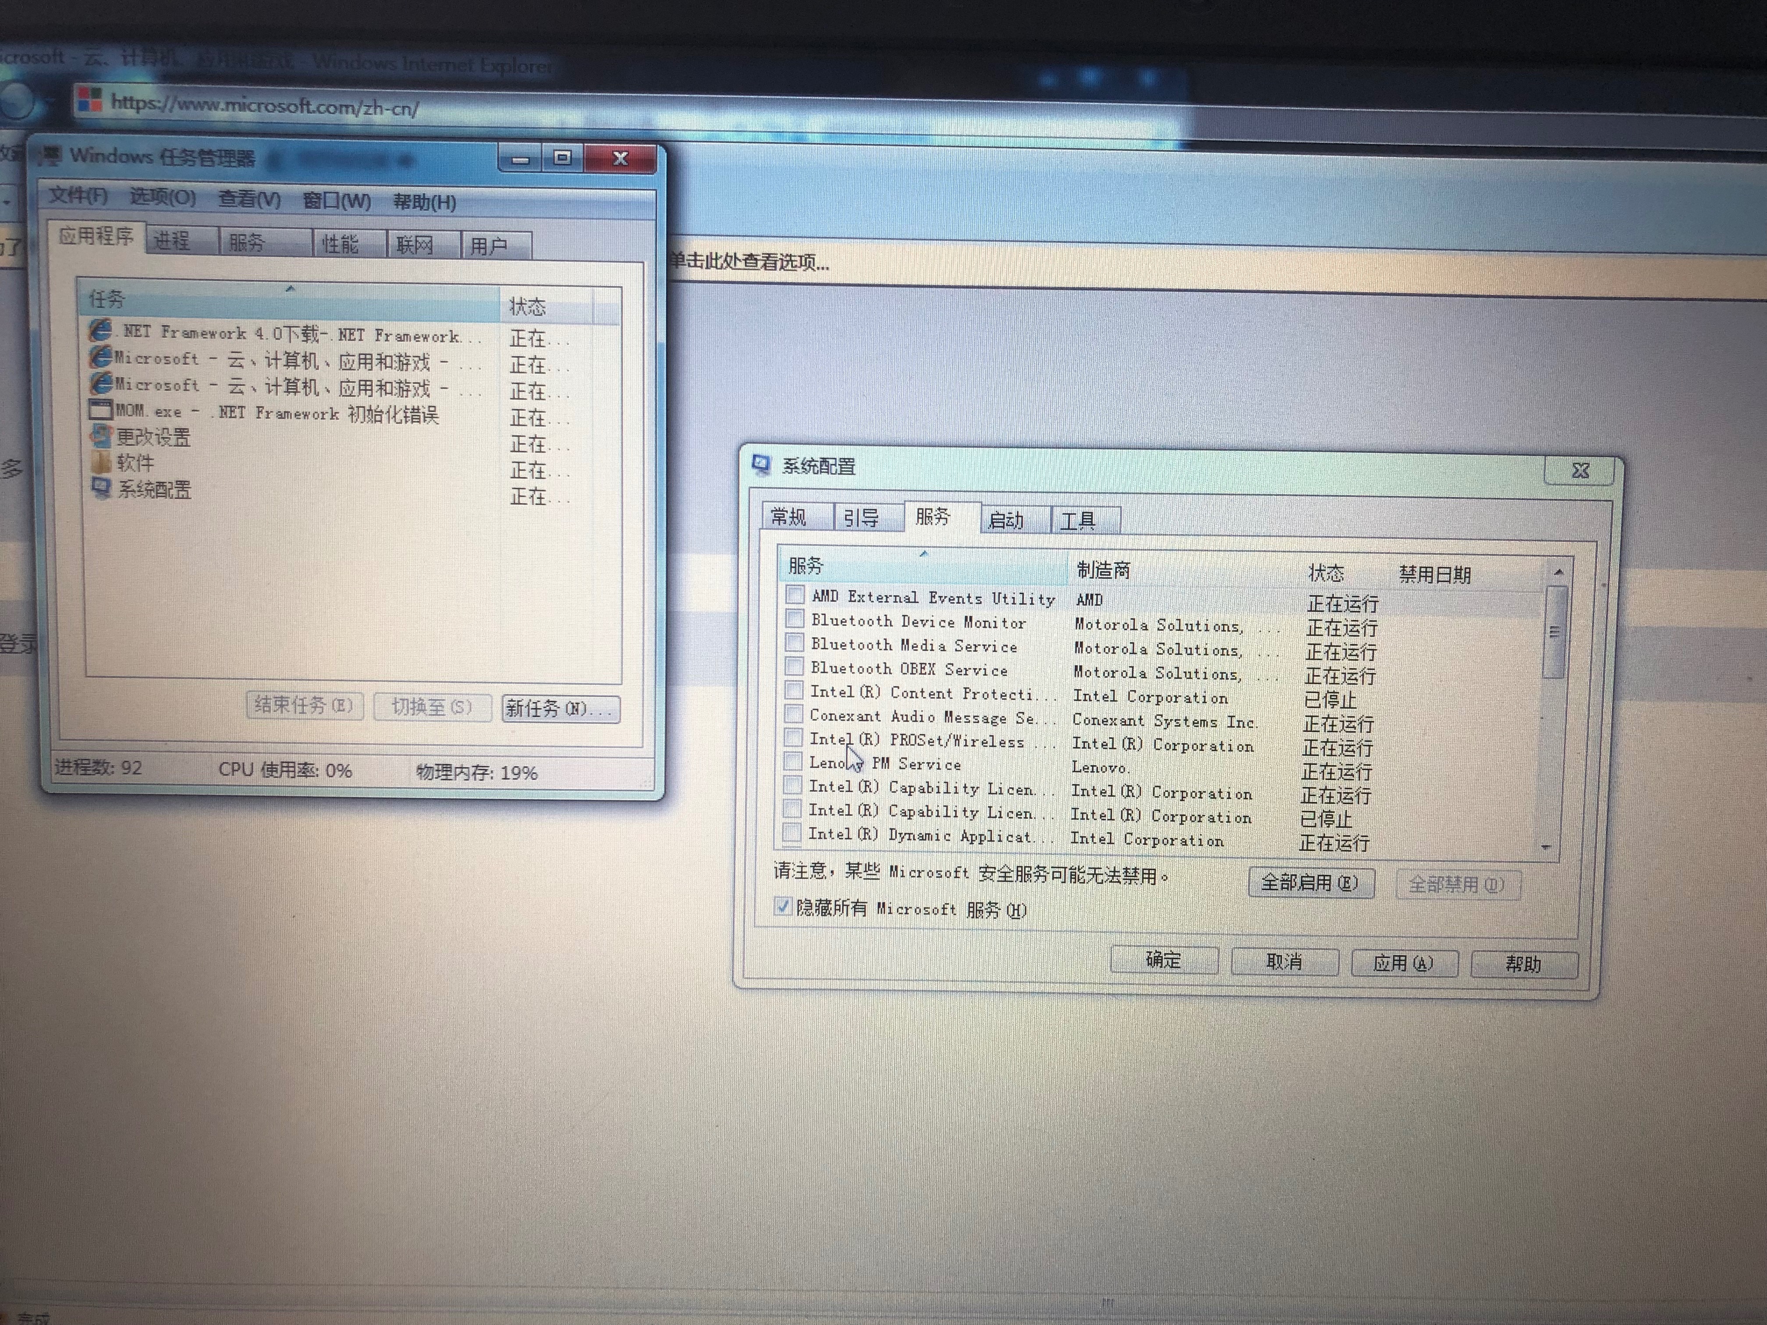This screenshot has width=1767, height=1325.
Task: Click the 软件 folder icon in task list
Action: 101,462
